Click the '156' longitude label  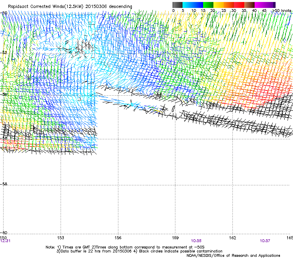point(118,238)
